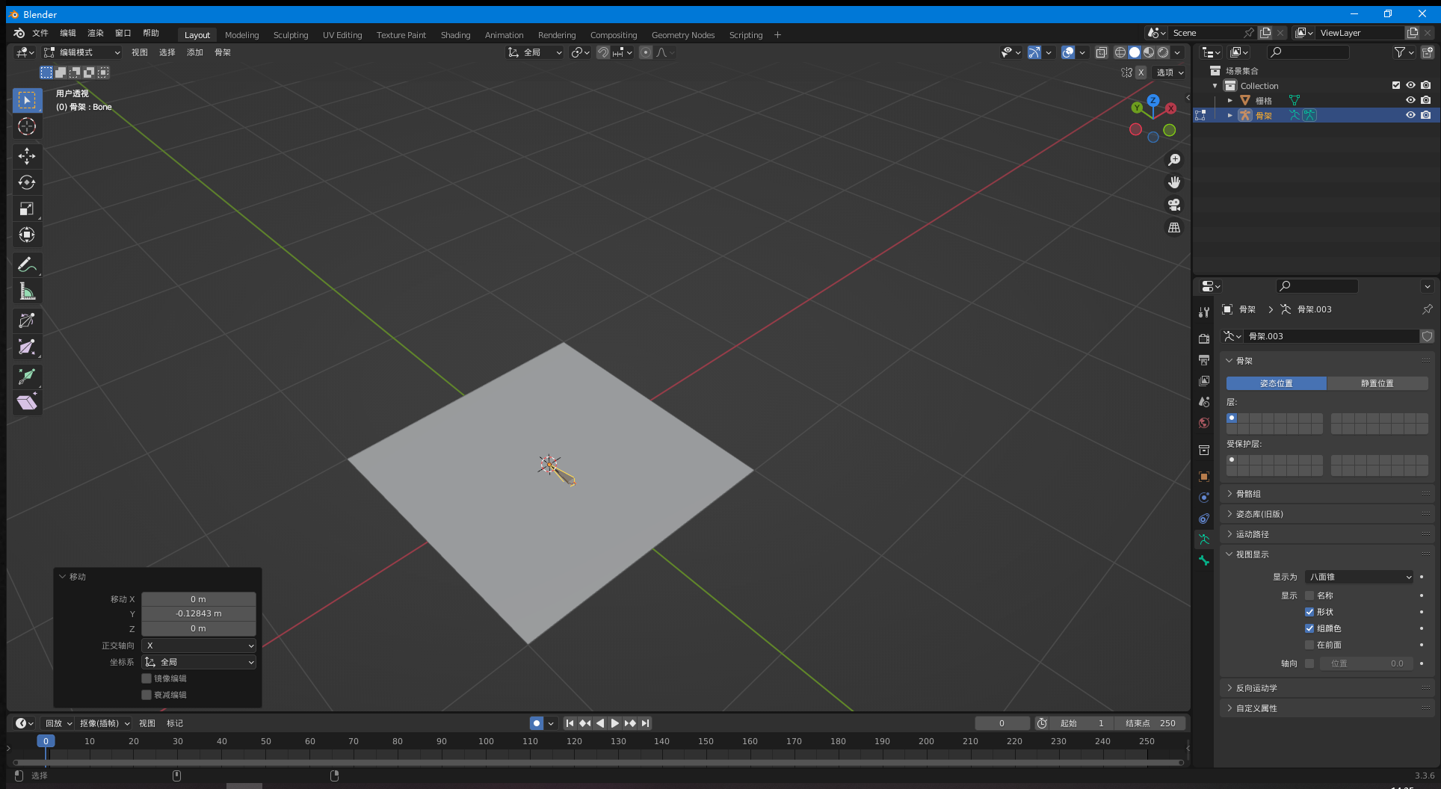The image size is (1441, 789).
Task: Select the Roll tool
Action: point(27,321)
